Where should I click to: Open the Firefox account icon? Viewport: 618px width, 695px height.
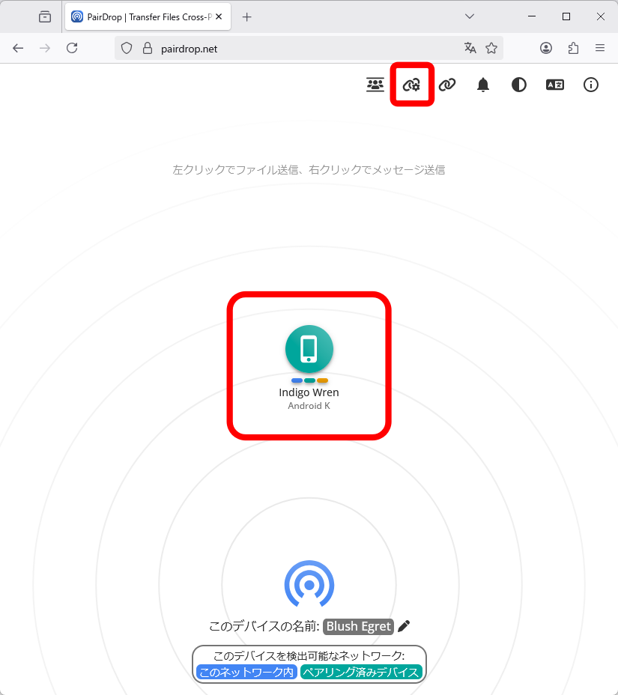pos(546,48)
